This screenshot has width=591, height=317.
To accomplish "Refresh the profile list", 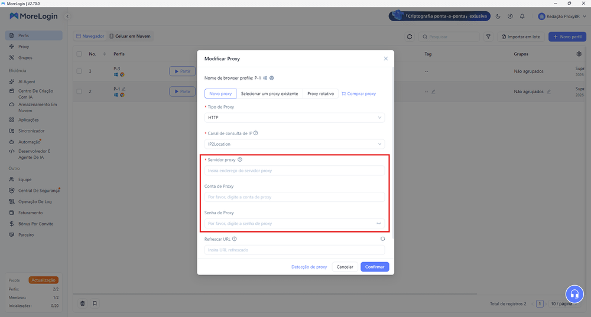I will click(x=410, y=37).
